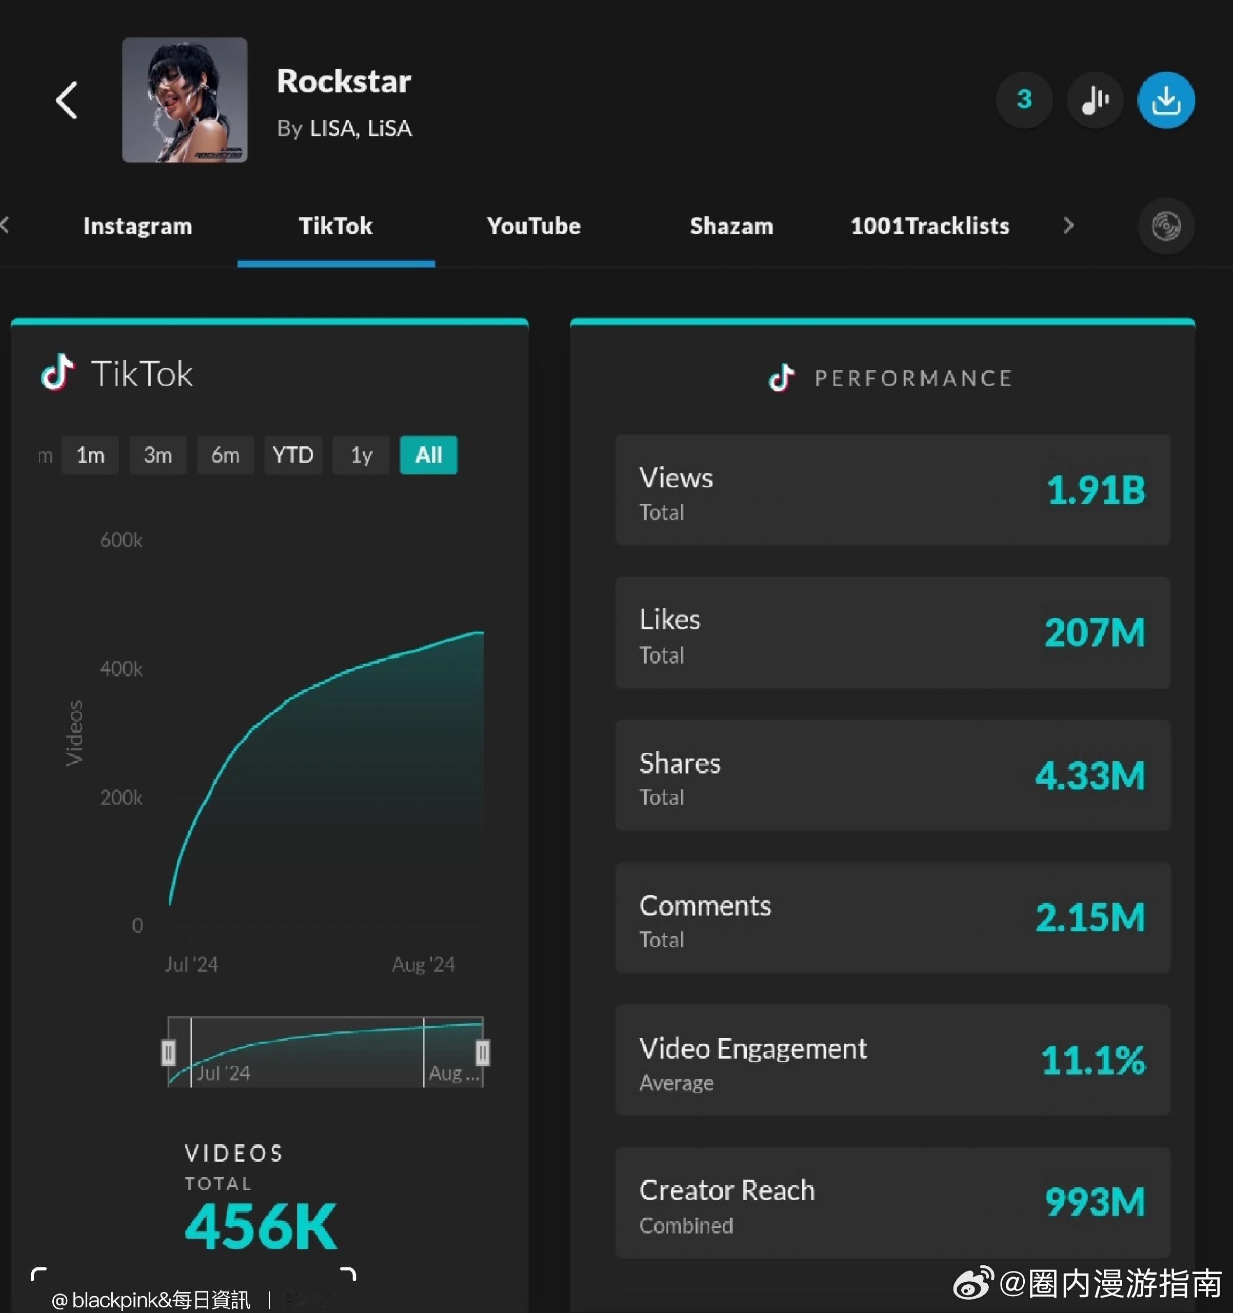
Task: Click the Creator Reach 993M card
Action: [893, 1203]
